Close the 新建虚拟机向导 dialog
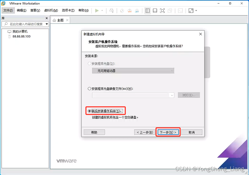Image resolution: width=249 pixels, height=175 pixels. (201, 34)
